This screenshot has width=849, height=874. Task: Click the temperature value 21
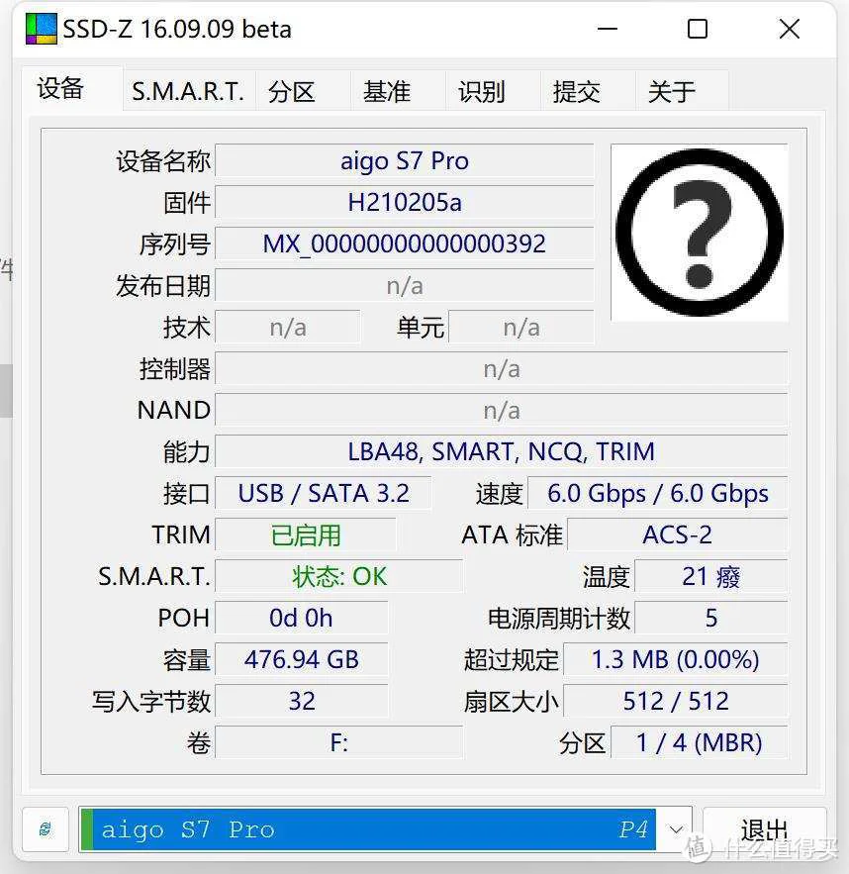coord(710,576)
